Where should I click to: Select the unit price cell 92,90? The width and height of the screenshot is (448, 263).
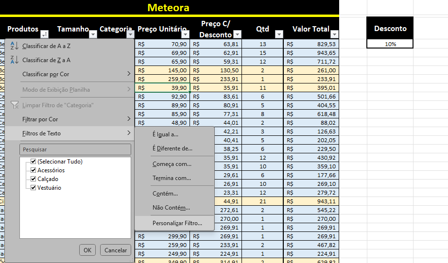pos(162,97)
